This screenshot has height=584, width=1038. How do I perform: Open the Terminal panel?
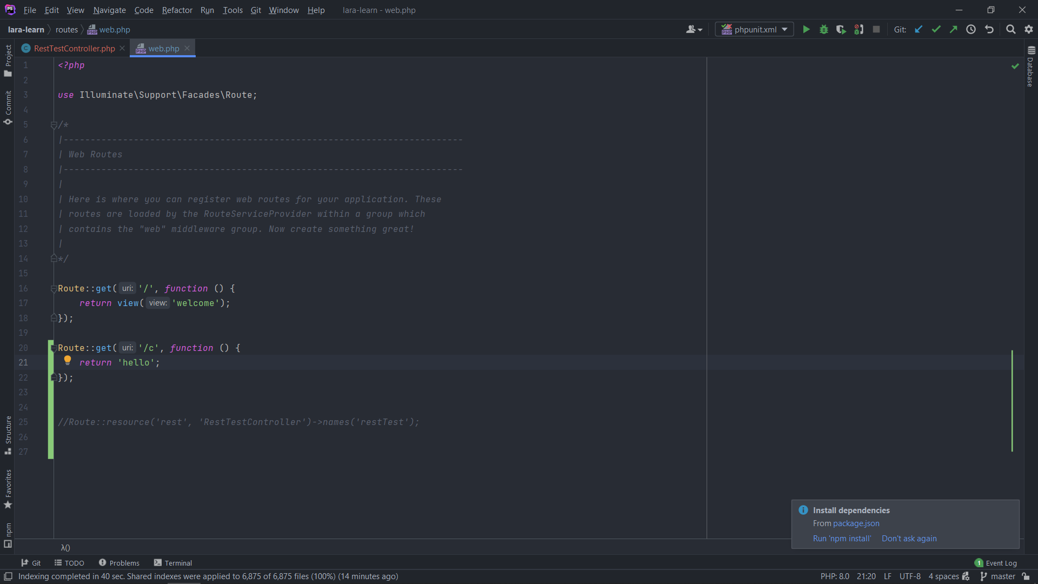coord(173,563)
